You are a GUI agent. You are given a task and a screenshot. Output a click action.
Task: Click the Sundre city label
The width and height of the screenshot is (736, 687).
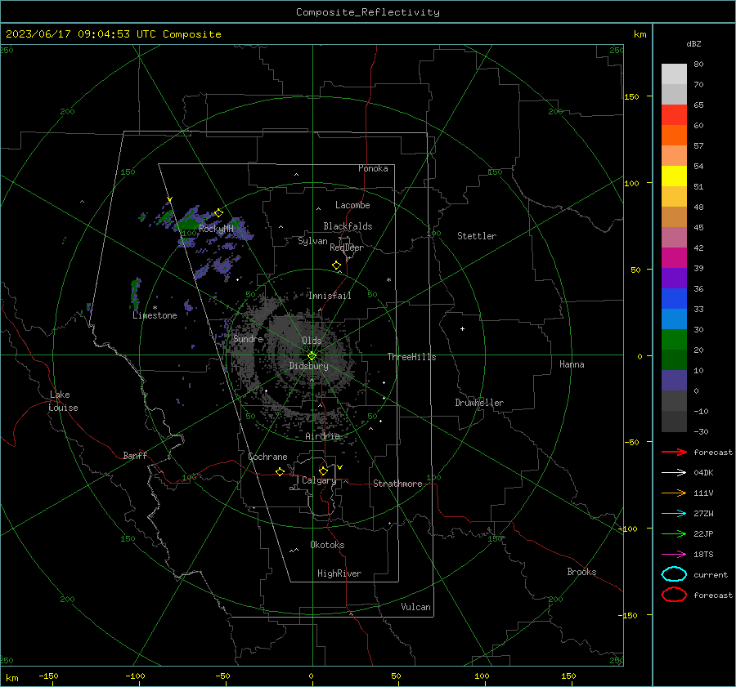248,338
